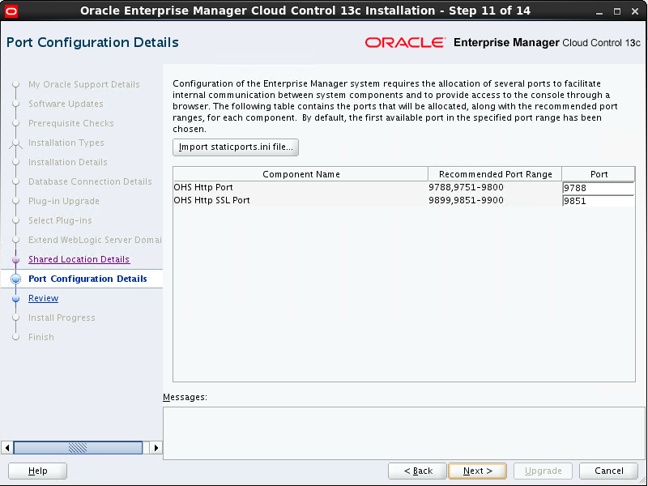Open the Shared Location Details step

tap(79, 259)
